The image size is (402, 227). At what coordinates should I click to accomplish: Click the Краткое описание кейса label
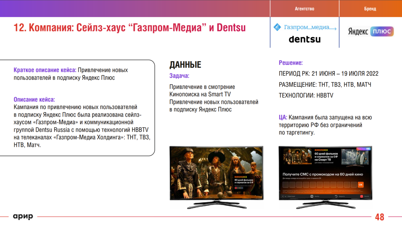(x=45, y=70)
